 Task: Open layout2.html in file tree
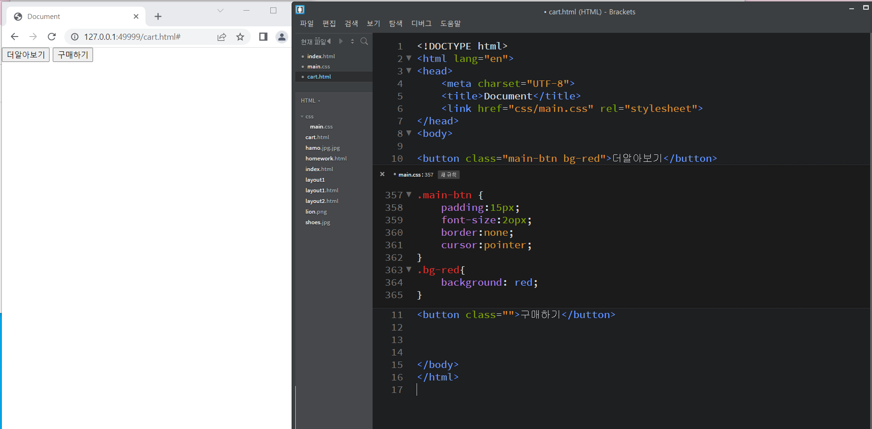pos(322,201)
